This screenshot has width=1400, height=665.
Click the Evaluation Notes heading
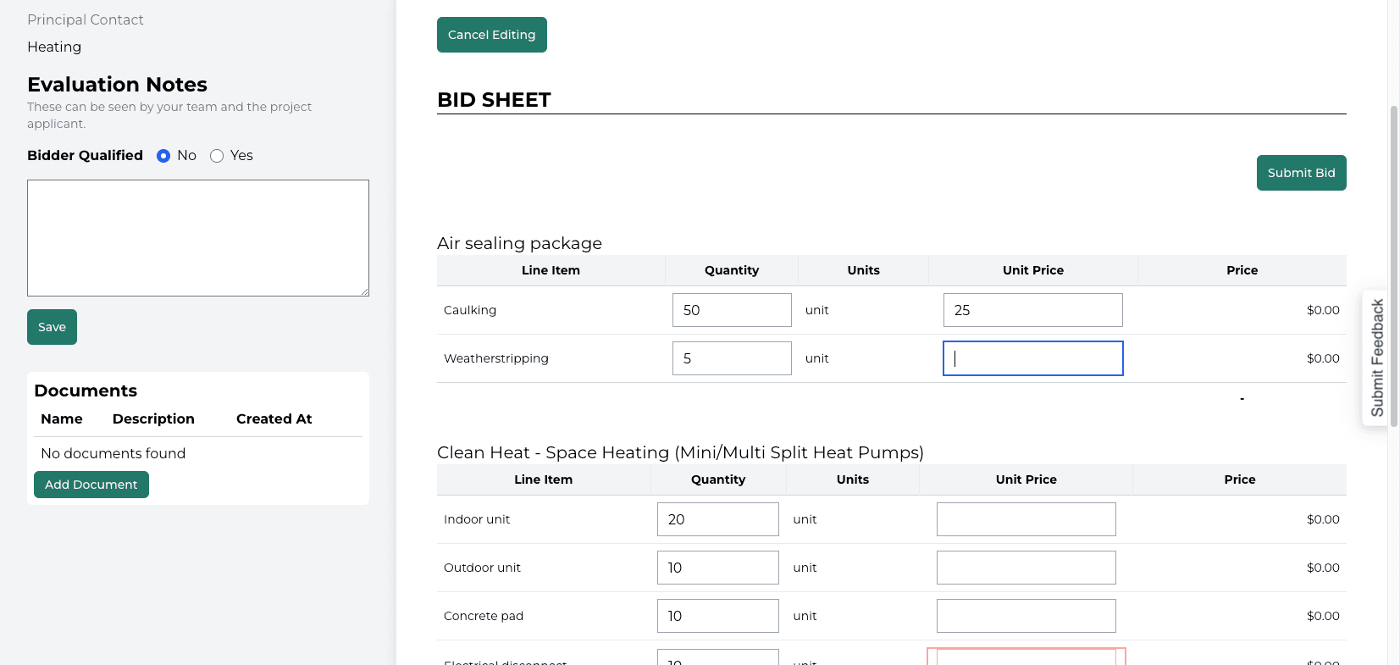pos(117,85)
